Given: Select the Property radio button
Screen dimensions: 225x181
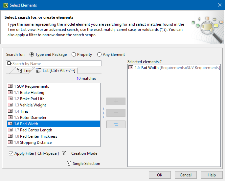Looking at the screenshot, I should [74, 55].
